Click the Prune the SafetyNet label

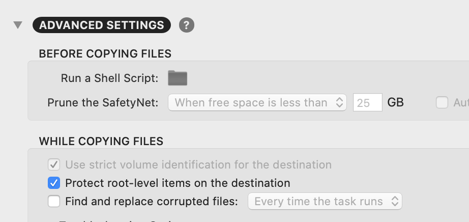103,103
